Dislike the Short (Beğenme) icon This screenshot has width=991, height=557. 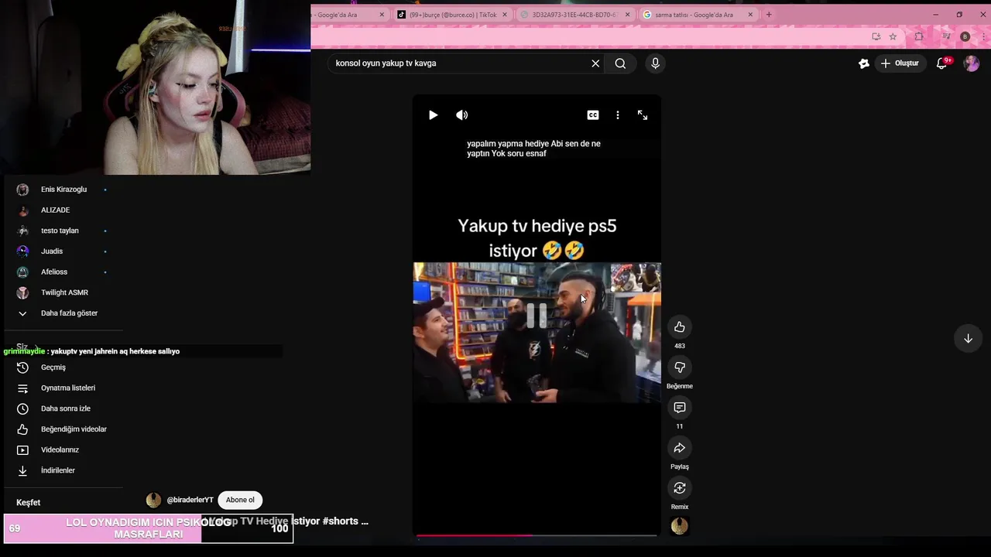click(680, 367)
